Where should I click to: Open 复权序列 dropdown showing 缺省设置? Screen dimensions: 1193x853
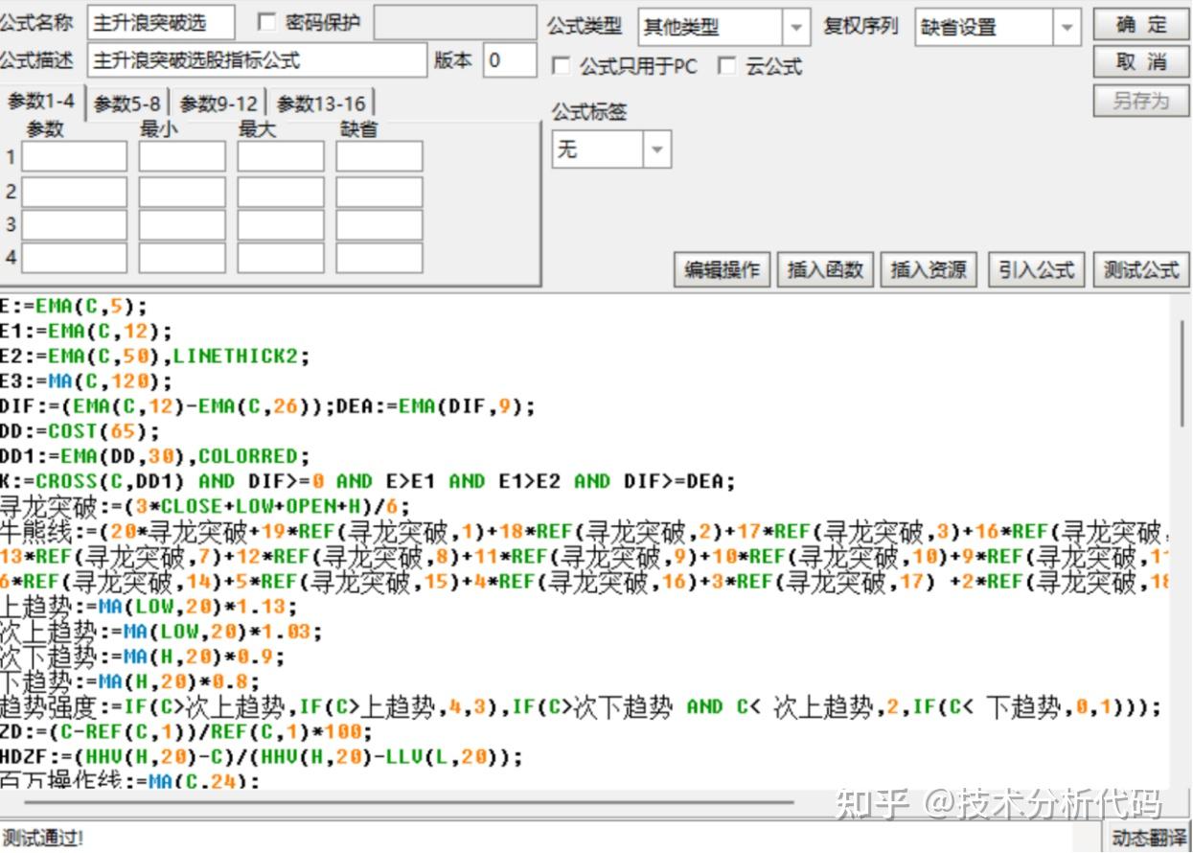coord(998,28)
